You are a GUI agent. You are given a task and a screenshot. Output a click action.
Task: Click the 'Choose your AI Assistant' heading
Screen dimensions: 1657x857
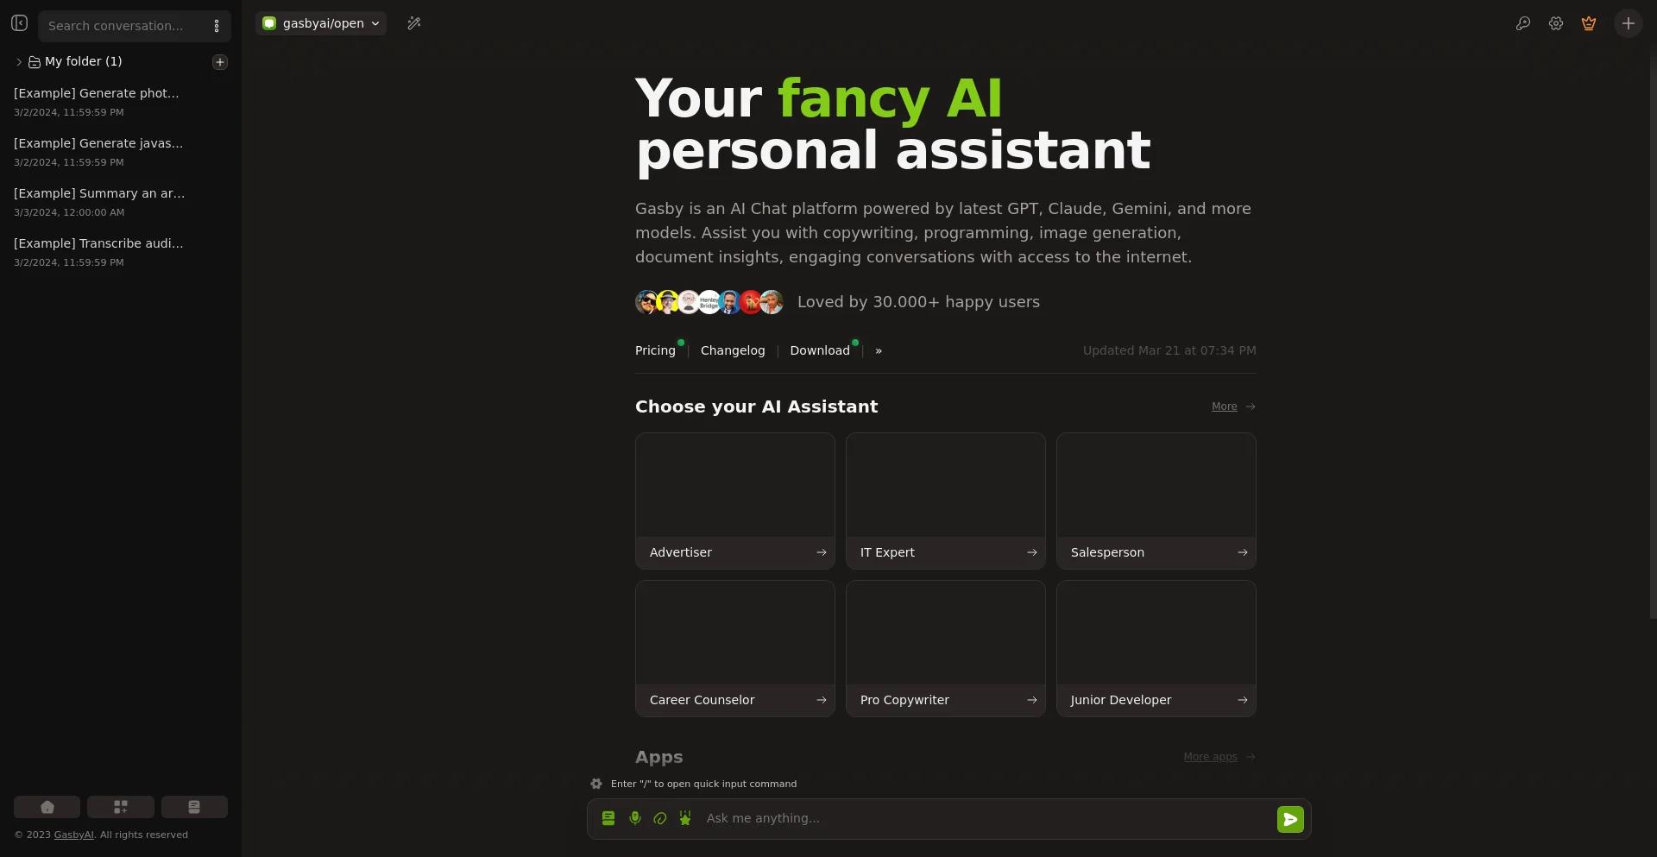pyautogui.click(x=756, y=406)
